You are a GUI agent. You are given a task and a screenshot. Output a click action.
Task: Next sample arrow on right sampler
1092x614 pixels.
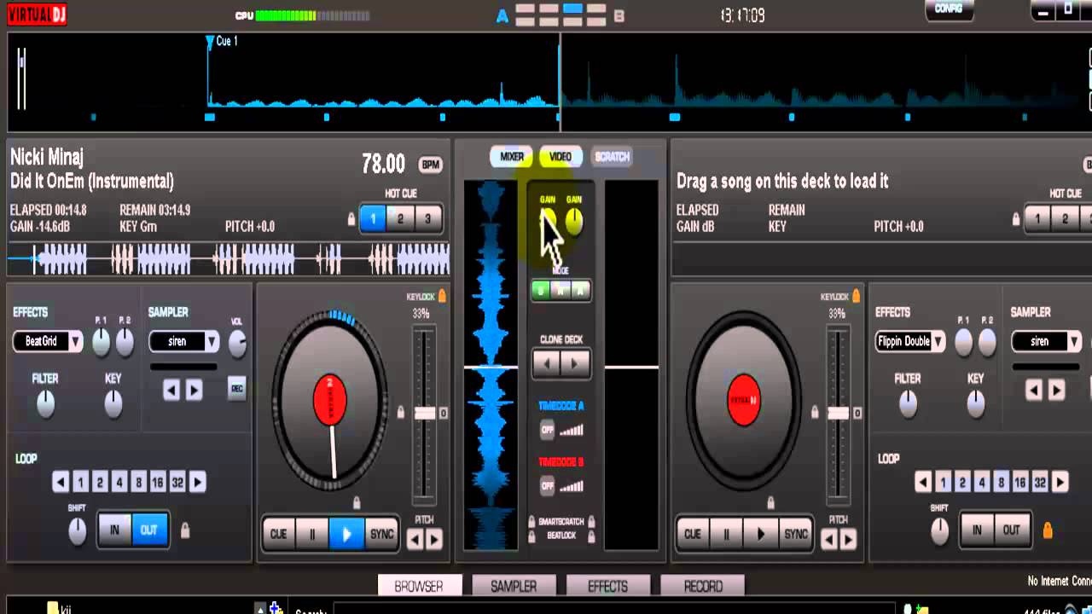[x=1057, y=391]
